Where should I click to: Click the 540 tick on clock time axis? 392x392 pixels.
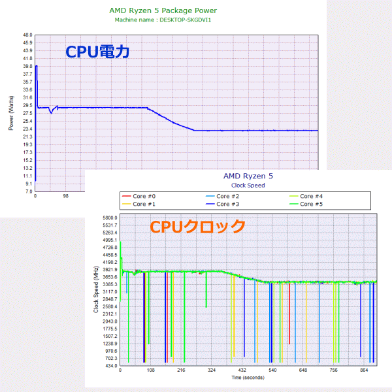click(x=272, y=370)
